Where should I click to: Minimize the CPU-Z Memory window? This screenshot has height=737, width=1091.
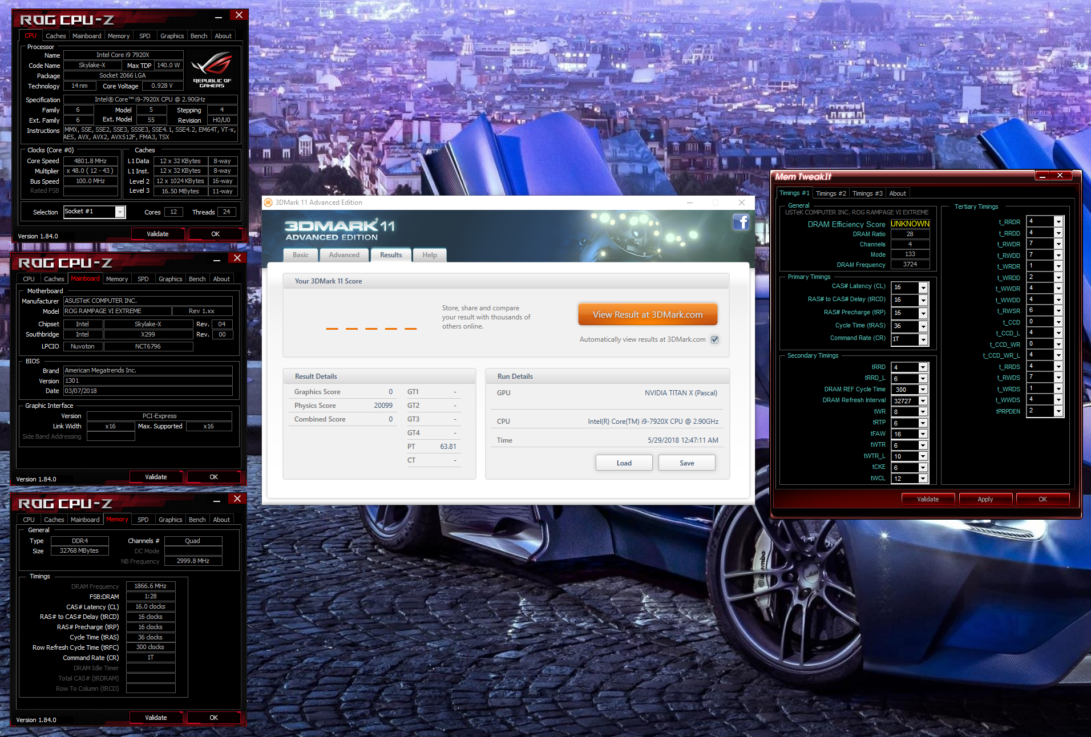[217, 500]
